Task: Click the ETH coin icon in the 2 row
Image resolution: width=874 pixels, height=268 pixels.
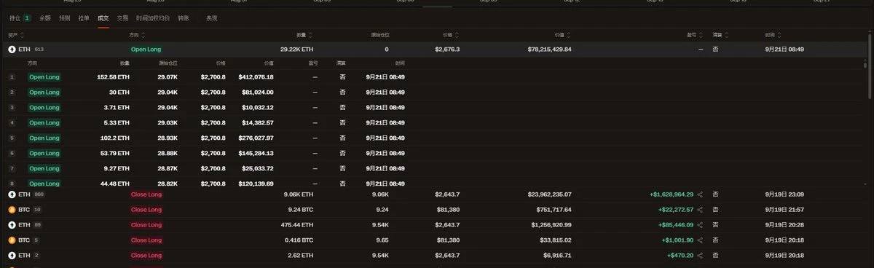Action: click(12, 256)
